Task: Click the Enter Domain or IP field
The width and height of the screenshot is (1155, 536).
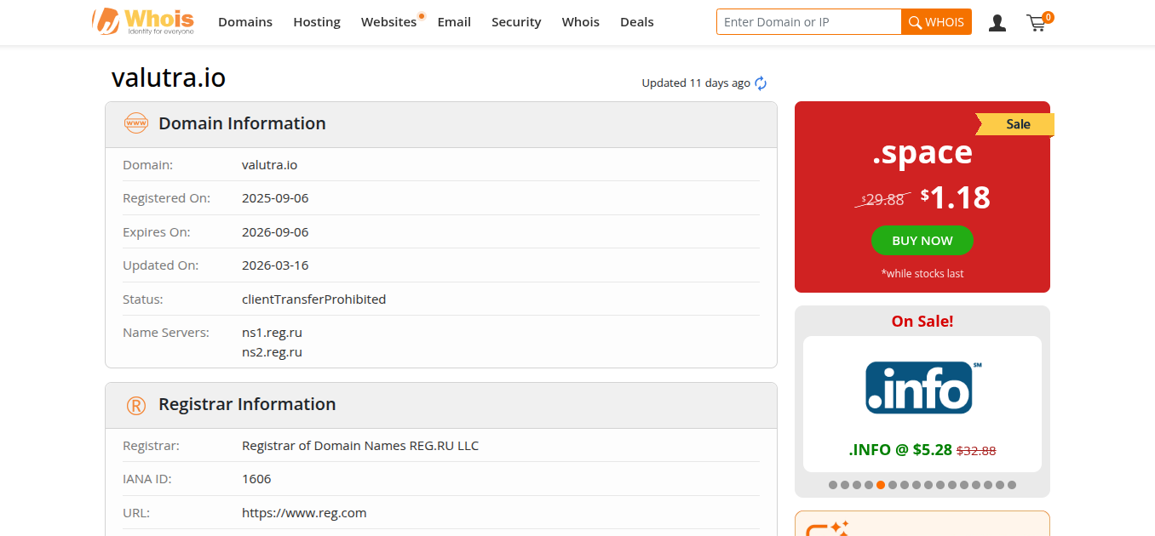Action: pyautogui.click(x=808, y=22)
